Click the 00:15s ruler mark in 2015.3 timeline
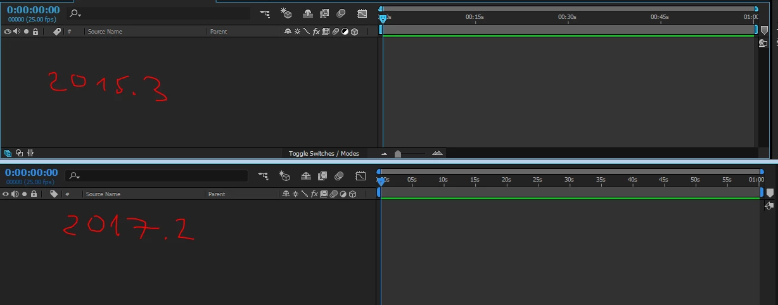The height and width of the screenshot is (305, 778). (x=475, y=17)
